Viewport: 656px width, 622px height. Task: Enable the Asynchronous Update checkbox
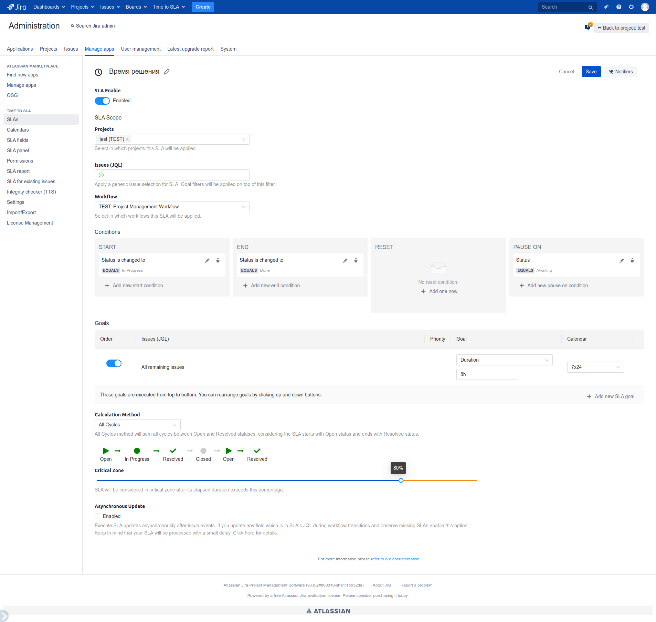[97, 516]
